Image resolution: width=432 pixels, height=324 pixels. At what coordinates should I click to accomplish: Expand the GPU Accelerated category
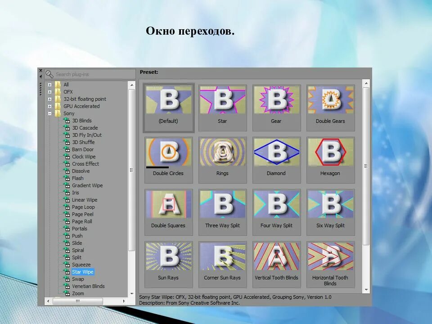point(49,106)
